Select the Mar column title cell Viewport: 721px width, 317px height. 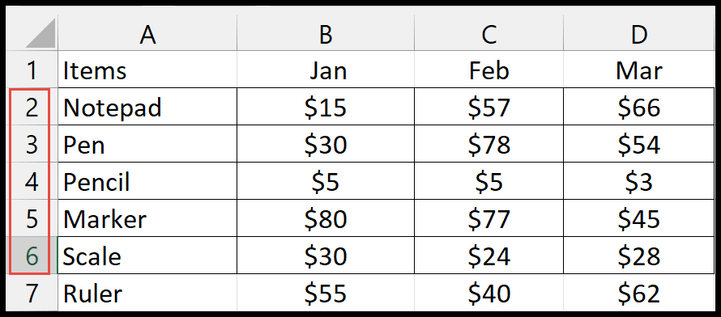pyautogui.click(x=639, y=70)
